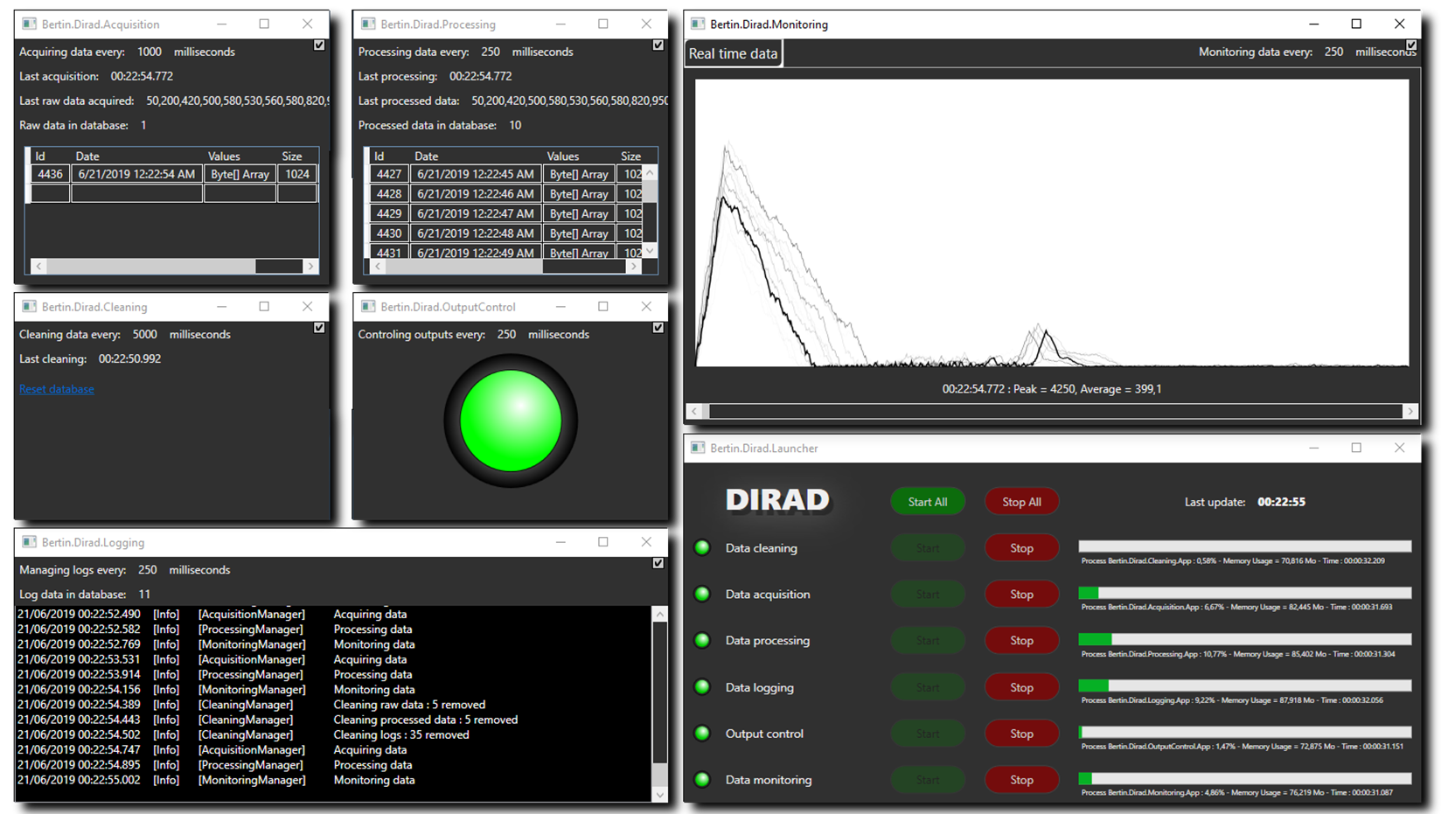1441x814 pixels.
Task: Click the Bertin.Dirad.Launcher window title icon
Action: pos(698,448)
